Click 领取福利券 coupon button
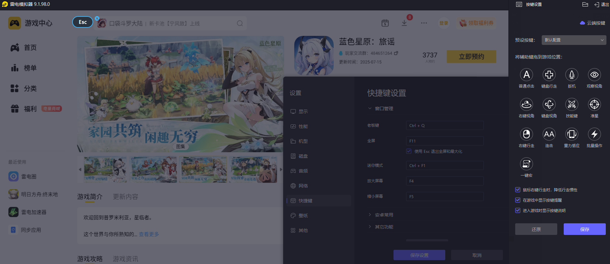 point(476,23)
